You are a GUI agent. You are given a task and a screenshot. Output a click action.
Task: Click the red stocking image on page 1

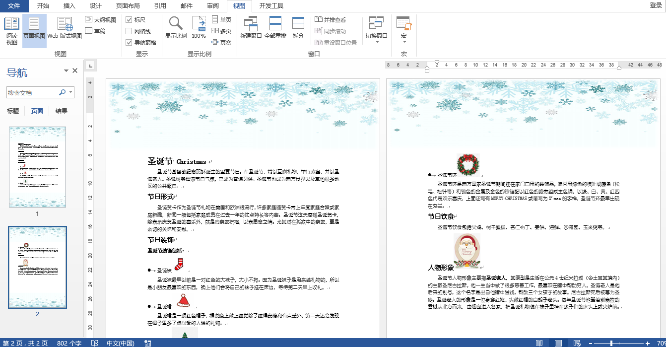point(179,264)
